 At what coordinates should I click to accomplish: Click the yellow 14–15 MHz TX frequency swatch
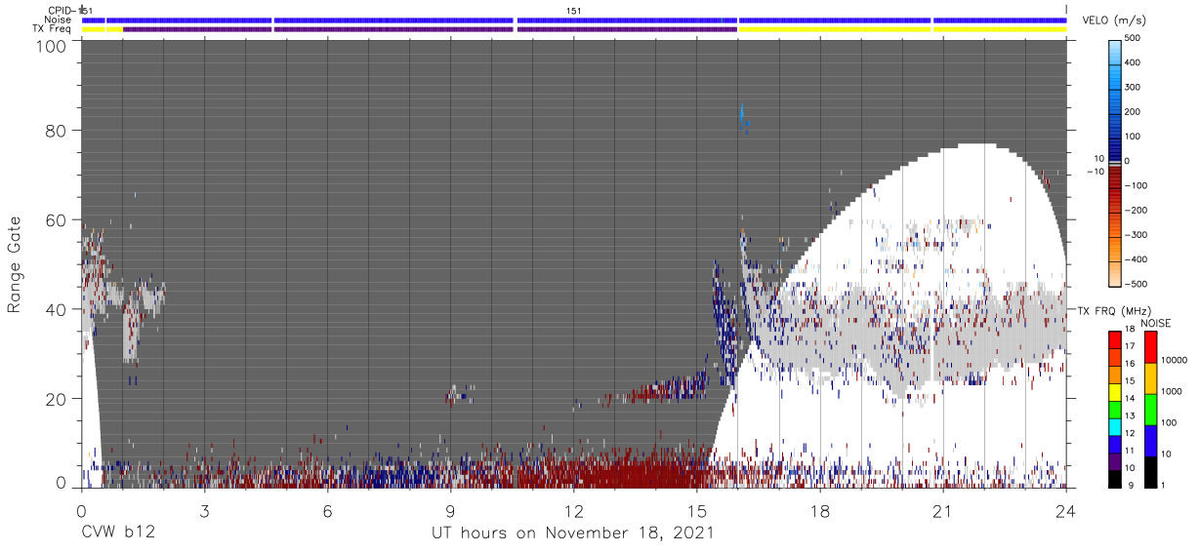point(1115,392)
